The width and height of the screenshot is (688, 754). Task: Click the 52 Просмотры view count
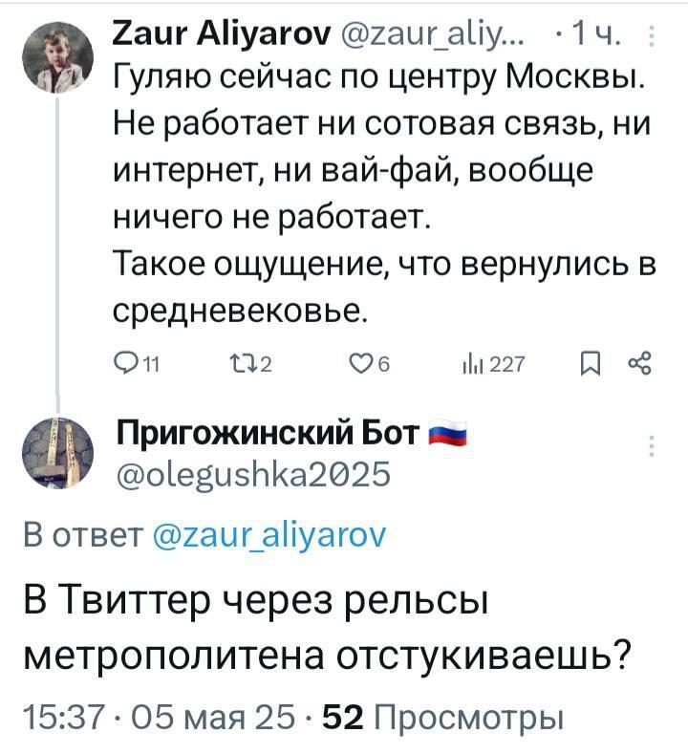pos(442,717)
